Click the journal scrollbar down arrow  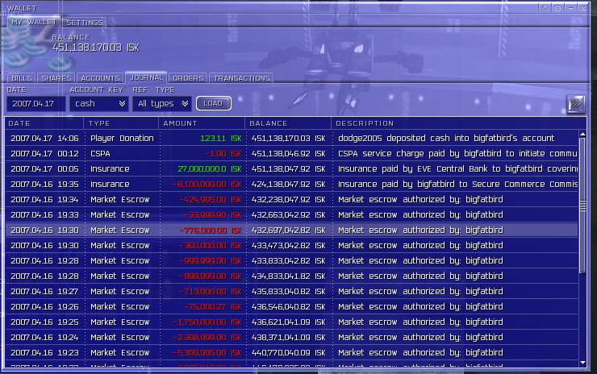[x=582, y=363]
